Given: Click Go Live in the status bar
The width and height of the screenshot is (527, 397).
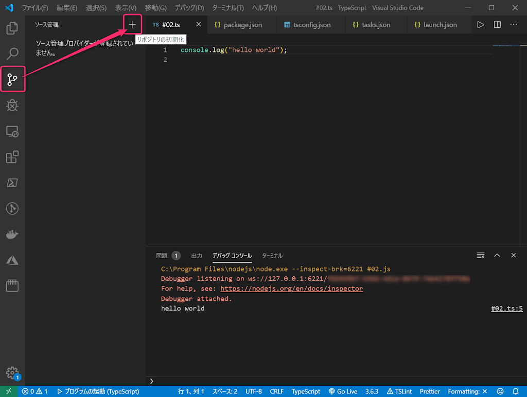Looking at the screenshot, I should [343, 391].
